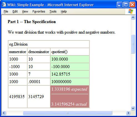The width and height of the screenshot is (137, 117).
Task: Click the horizontal scrollbar thumb
Action: (68, 113)
